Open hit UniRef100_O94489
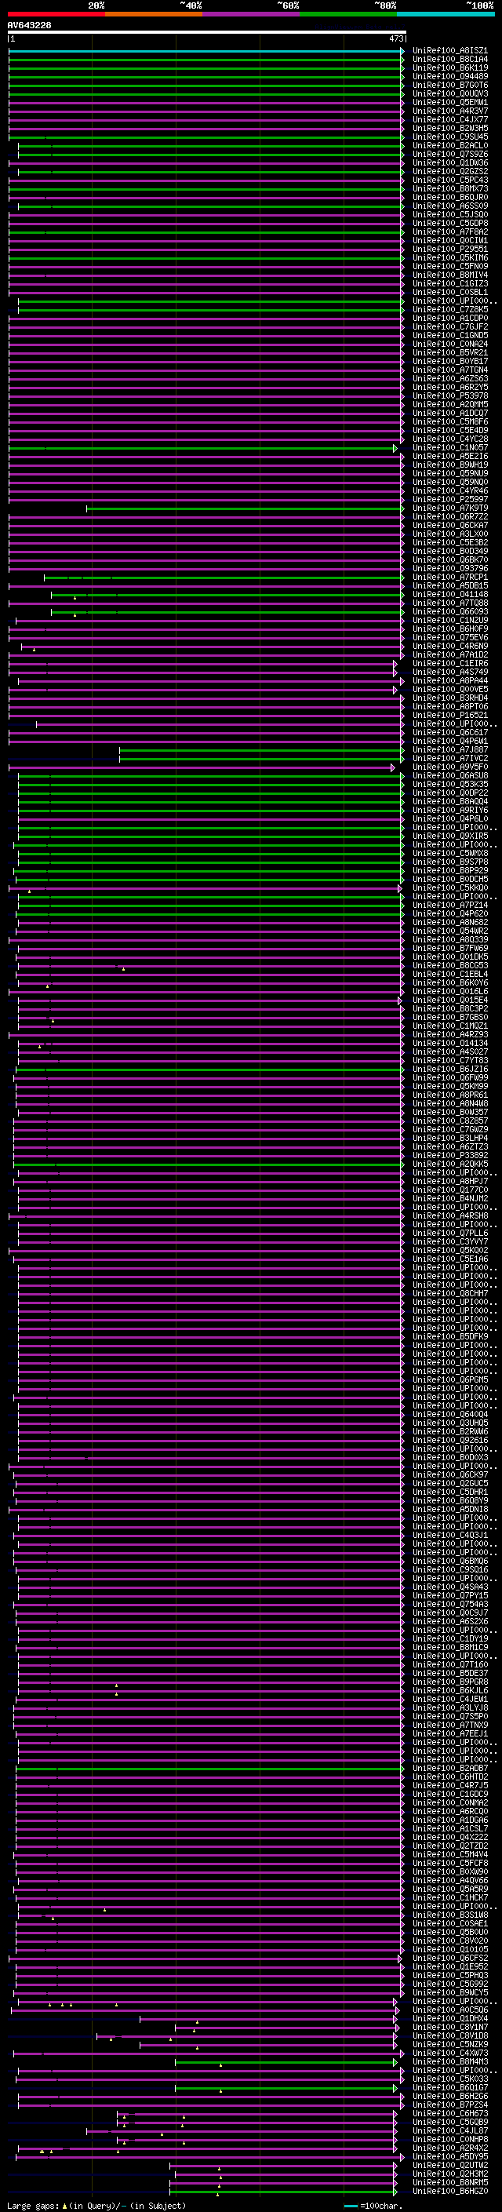The width and height of the screenshot is (502, 2212). point(449,77)
